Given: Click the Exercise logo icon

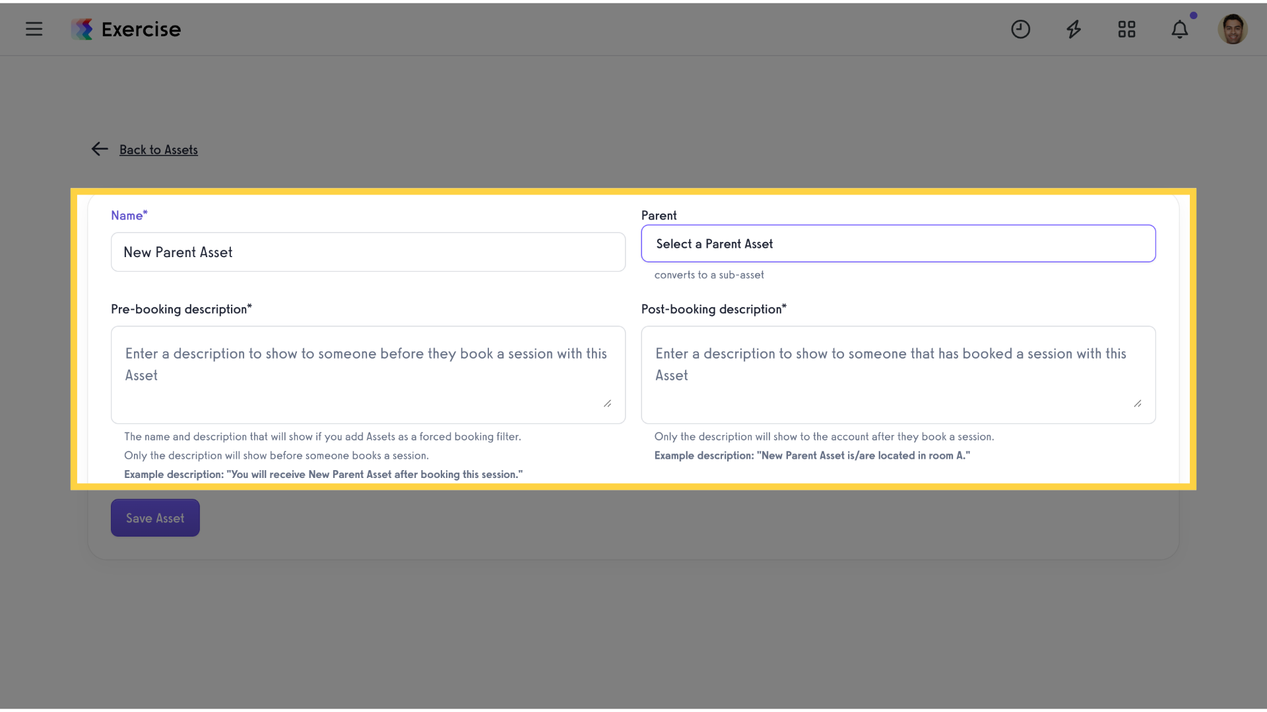Looking at the screenshot, I should coord(82,29).
